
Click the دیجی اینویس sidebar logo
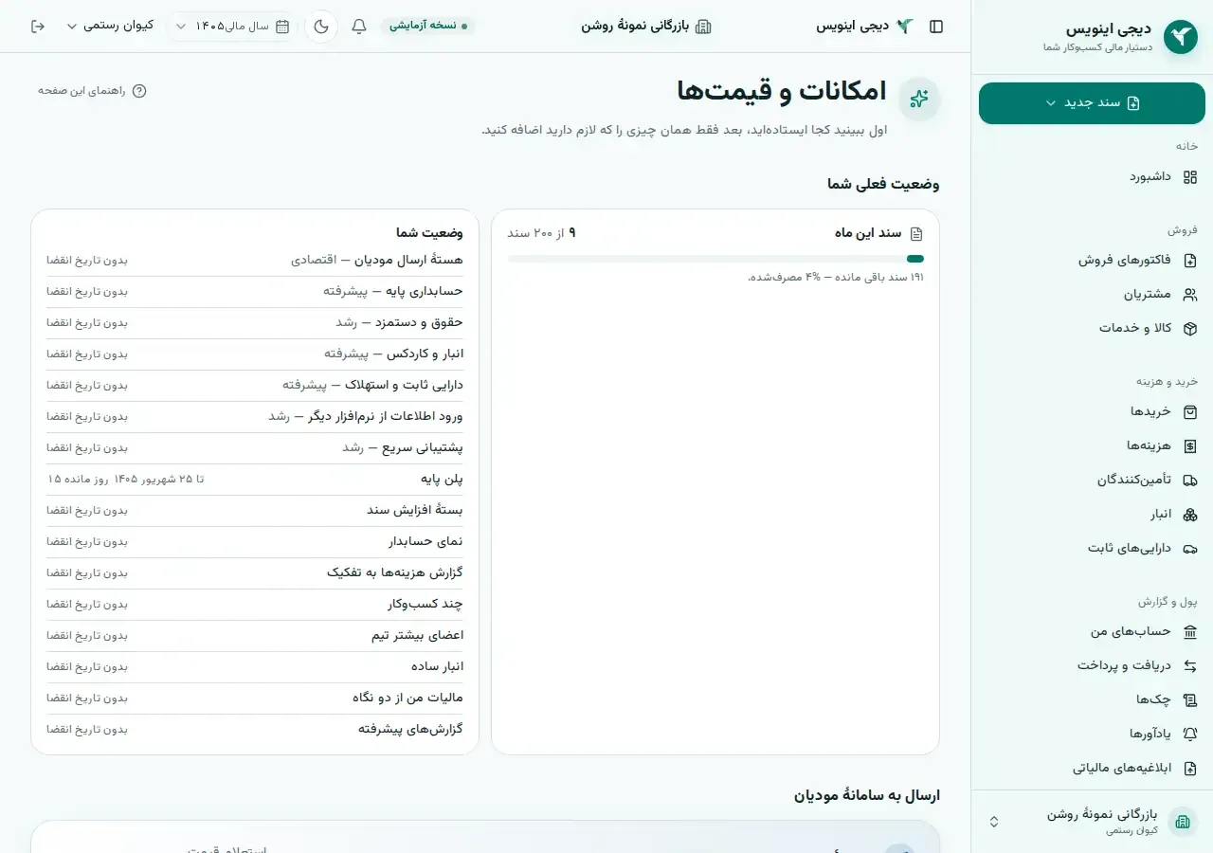click(x=1181, y=37)
